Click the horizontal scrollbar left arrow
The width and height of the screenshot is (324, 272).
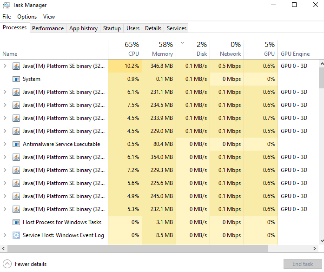[x=4, y=248]
